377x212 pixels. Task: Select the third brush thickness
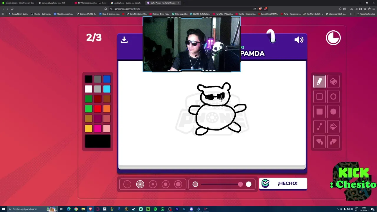click(x=153, y=184)
